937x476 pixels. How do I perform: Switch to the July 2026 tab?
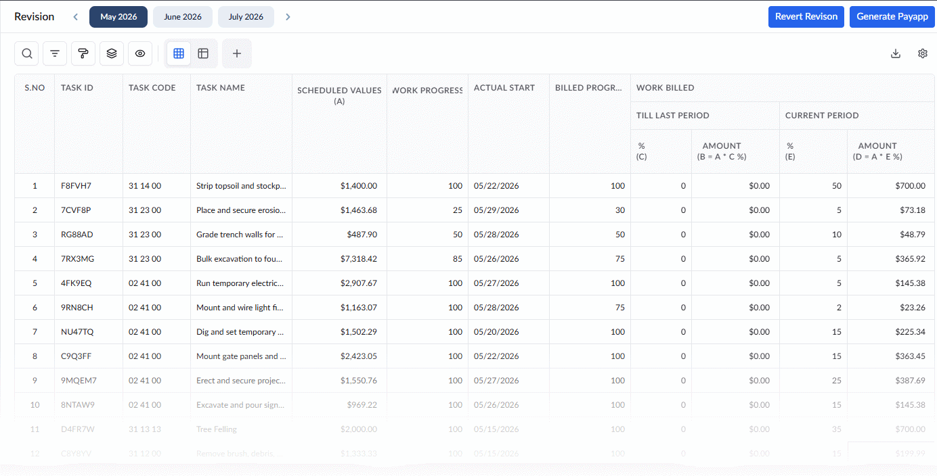pos(246,17)
